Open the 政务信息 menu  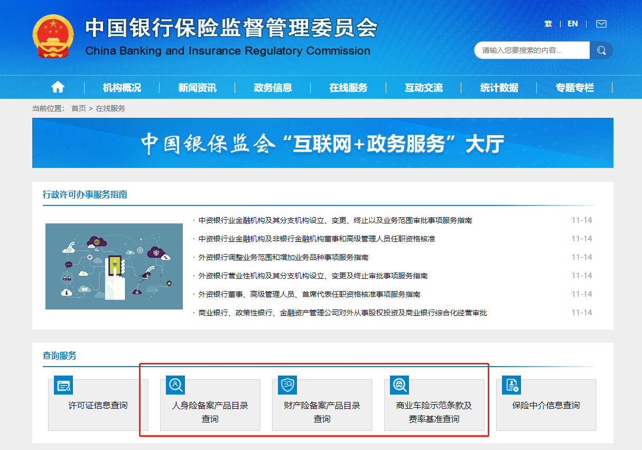(273, 88)
